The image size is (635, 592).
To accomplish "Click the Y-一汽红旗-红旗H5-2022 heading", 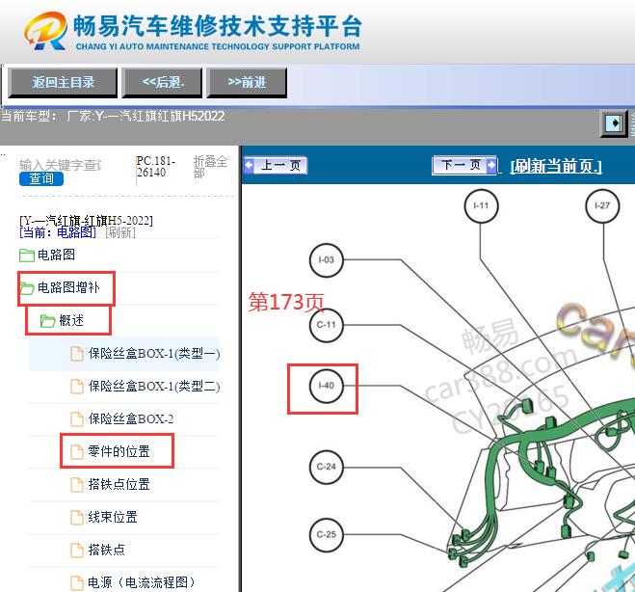I will click(87, 221).
